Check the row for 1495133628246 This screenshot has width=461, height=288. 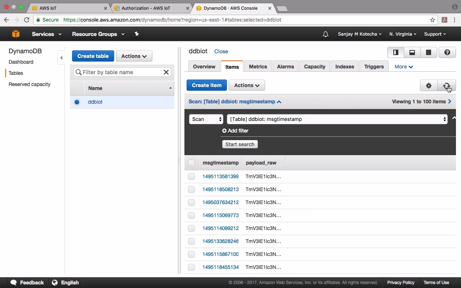pos(191,241)
